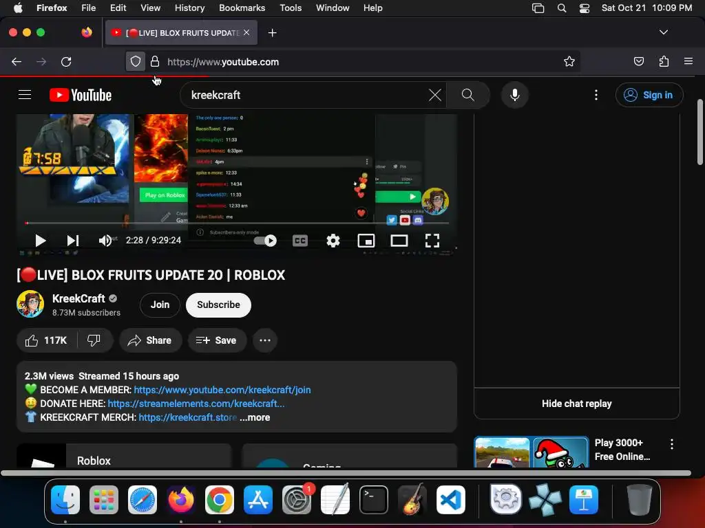The height and width of the screenshot is (528, 705).
Task: Open the KreekCraft channel name
Action: point(78,298)
